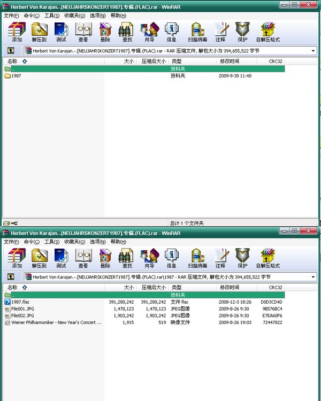Select the 1987.flac file

17,302
